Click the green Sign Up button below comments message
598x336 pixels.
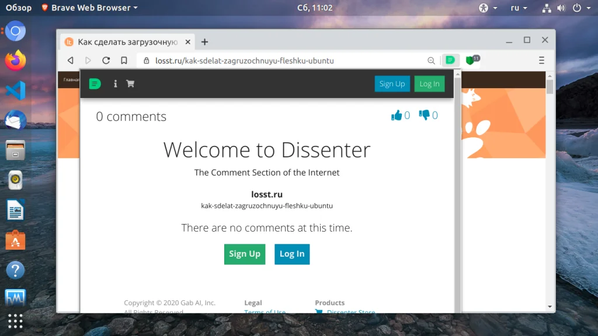245,254
